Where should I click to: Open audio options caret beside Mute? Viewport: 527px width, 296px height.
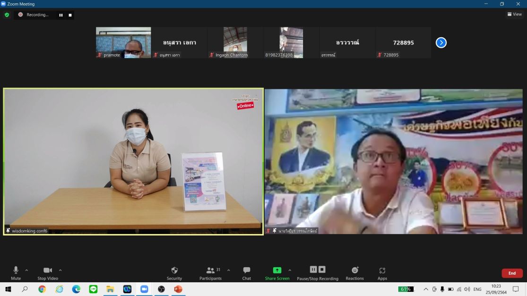pyautogui.click(x=26, y=270)
